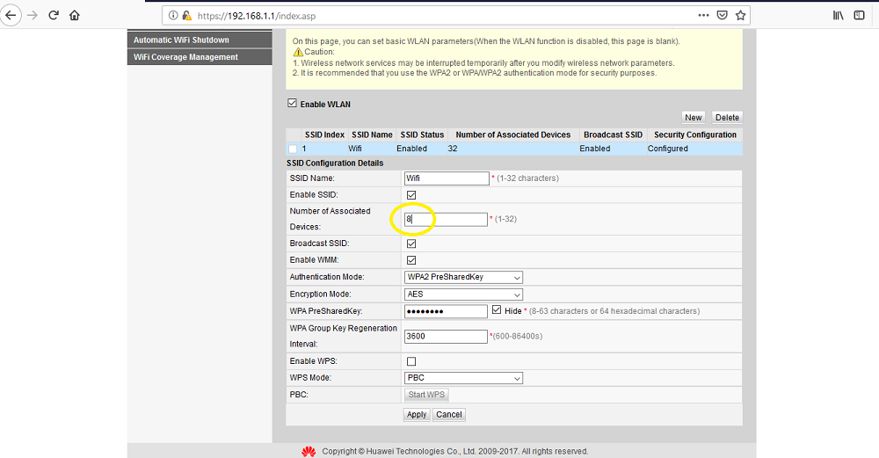Open the WPS Mode dropdown
The width and height of the screenshot is (879, 458).
463,378
